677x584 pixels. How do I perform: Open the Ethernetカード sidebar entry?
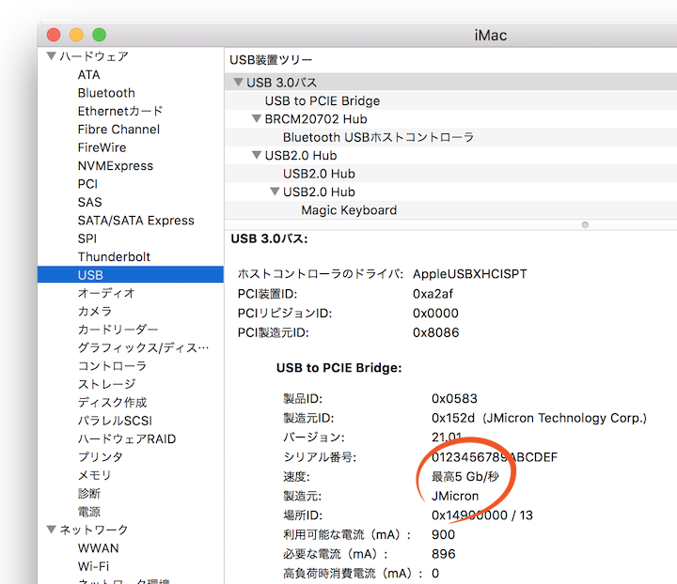click(120, 111)
